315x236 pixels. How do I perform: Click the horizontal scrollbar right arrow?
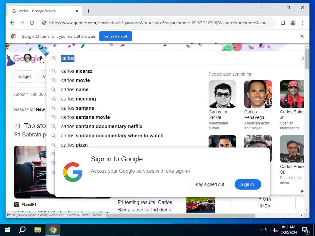pos(301,215)
